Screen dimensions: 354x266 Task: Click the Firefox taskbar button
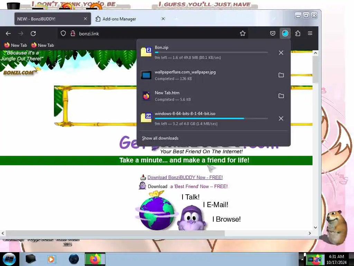click(x=95, y=259)
